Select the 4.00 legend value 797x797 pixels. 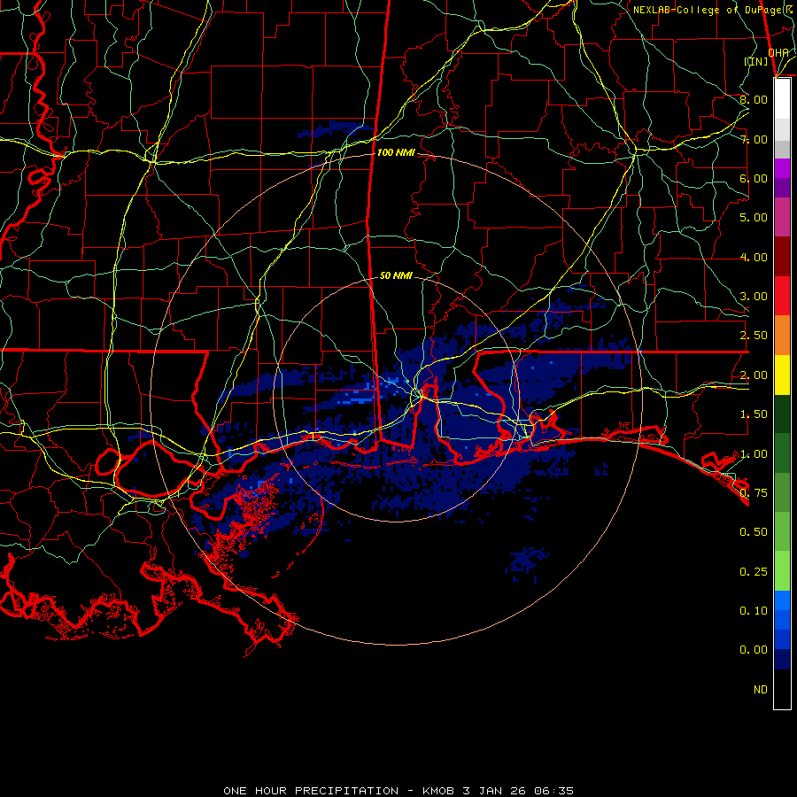[754, 257]
